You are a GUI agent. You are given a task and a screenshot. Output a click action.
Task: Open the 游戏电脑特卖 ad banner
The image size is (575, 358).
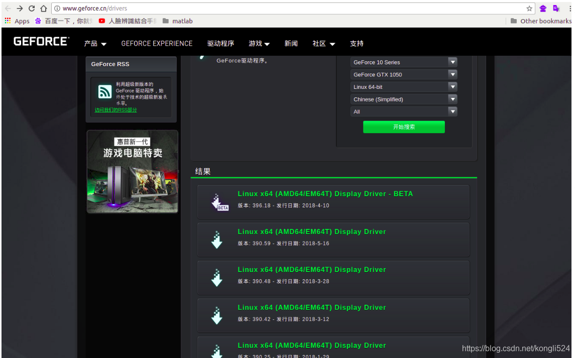click(133, 171)
